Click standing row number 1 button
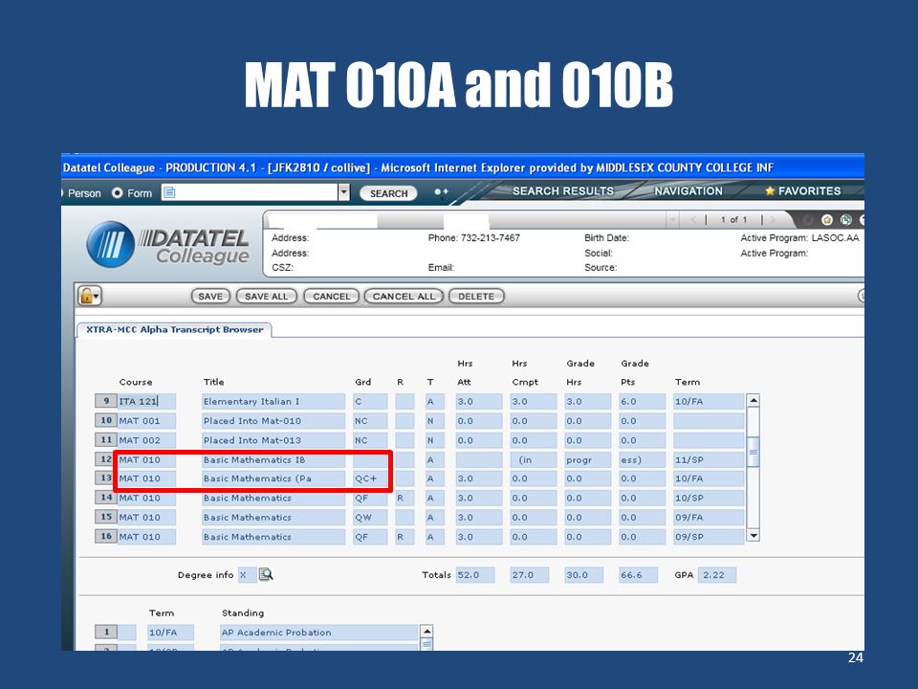 point(106,632)
